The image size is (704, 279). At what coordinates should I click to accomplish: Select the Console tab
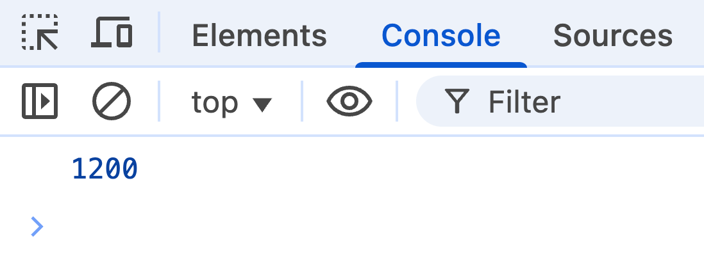(x=440, y=36)
